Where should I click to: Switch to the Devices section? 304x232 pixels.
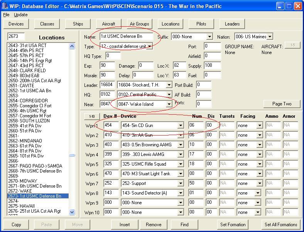pos(16,24)
